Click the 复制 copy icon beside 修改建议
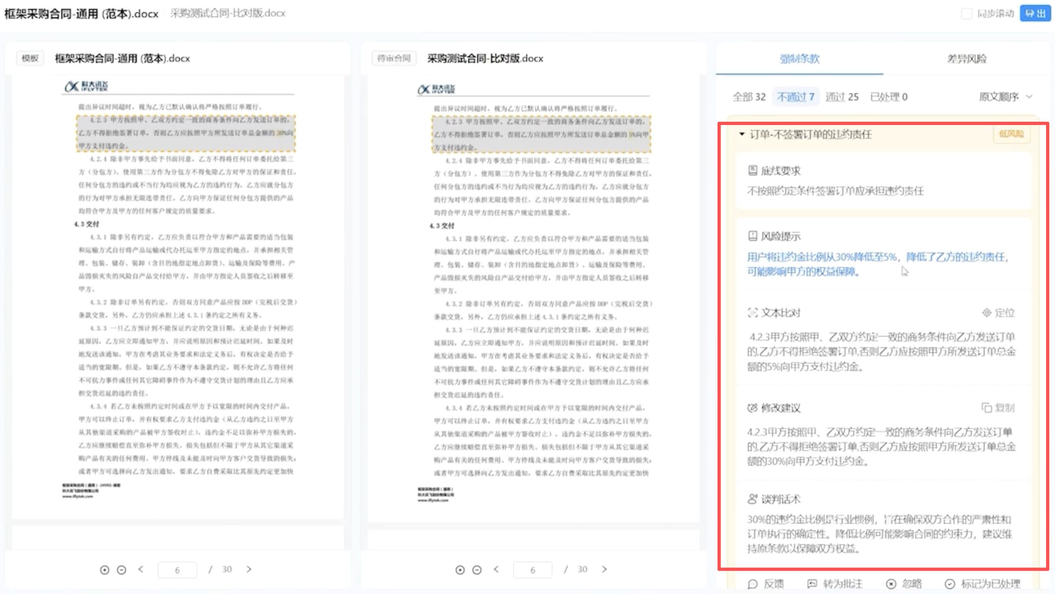Screen dimensions: 1055x594 coord(986,408)
